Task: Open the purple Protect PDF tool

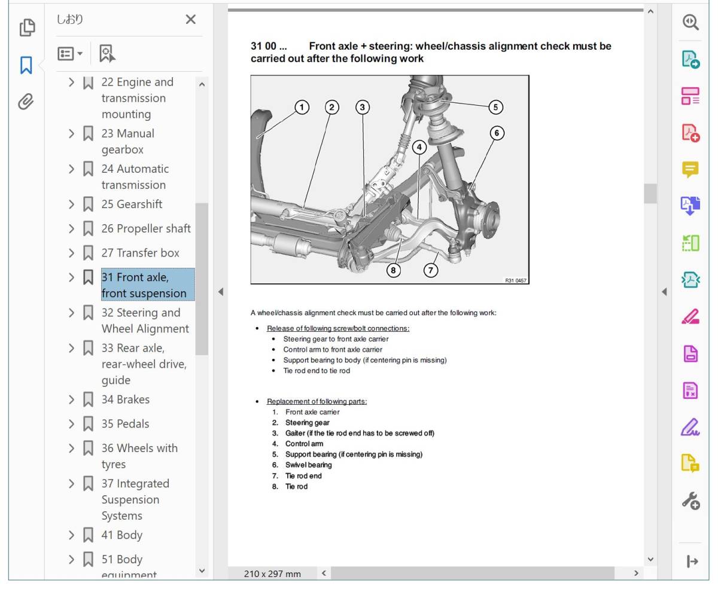Action: point(690,353)
